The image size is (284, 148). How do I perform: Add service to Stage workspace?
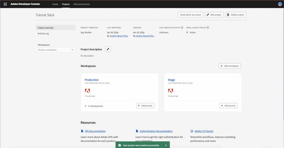[229, 106]
